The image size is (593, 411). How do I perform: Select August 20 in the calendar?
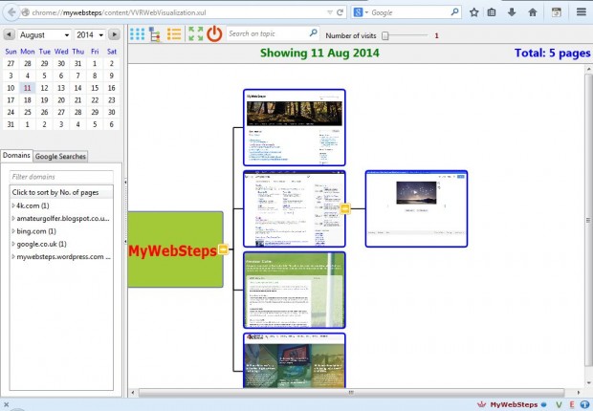61,100
